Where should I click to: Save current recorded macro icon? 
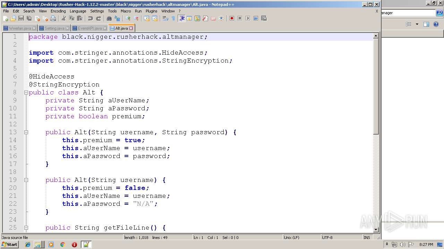[x=264, y=18]
